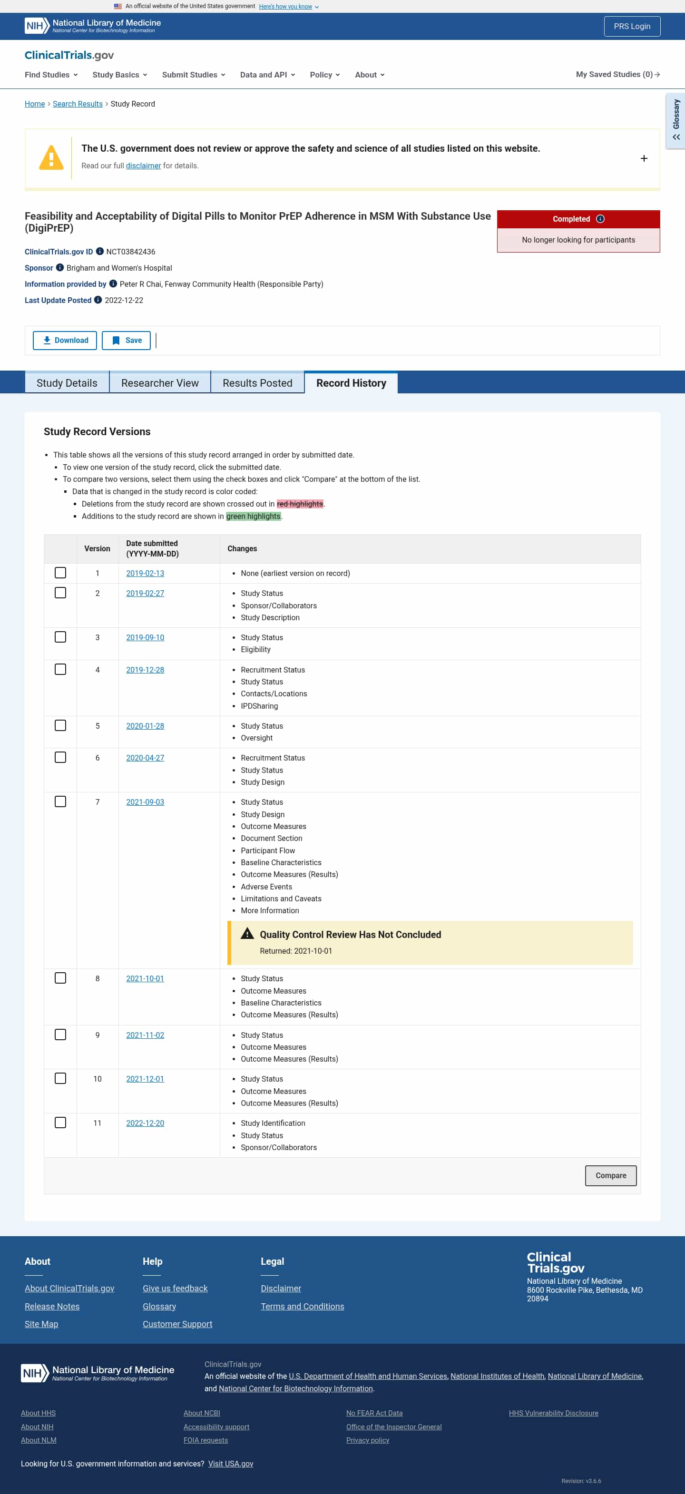685x1494 pixels.
Task: Go to My Saved Studies
Action: pyautogui.click(x=618, y=74)
